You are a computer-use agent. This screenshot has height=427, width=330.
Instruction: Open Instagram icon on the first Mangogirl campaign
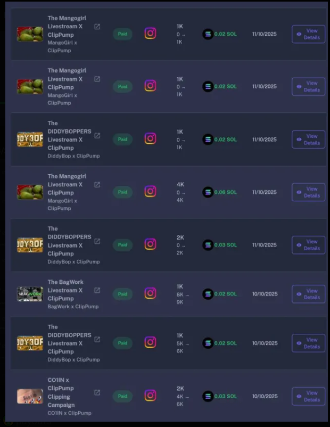coord(151,33)
